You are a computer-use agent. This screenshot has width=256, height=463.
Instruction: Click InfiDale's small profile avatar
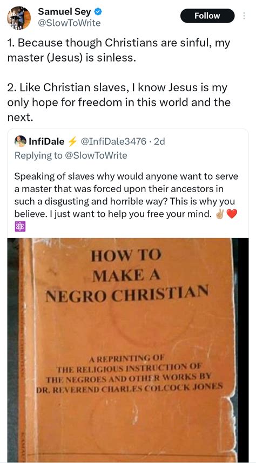coord(21,141)
